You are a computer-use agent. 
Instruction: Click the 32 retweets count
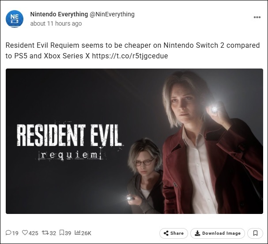53,233
